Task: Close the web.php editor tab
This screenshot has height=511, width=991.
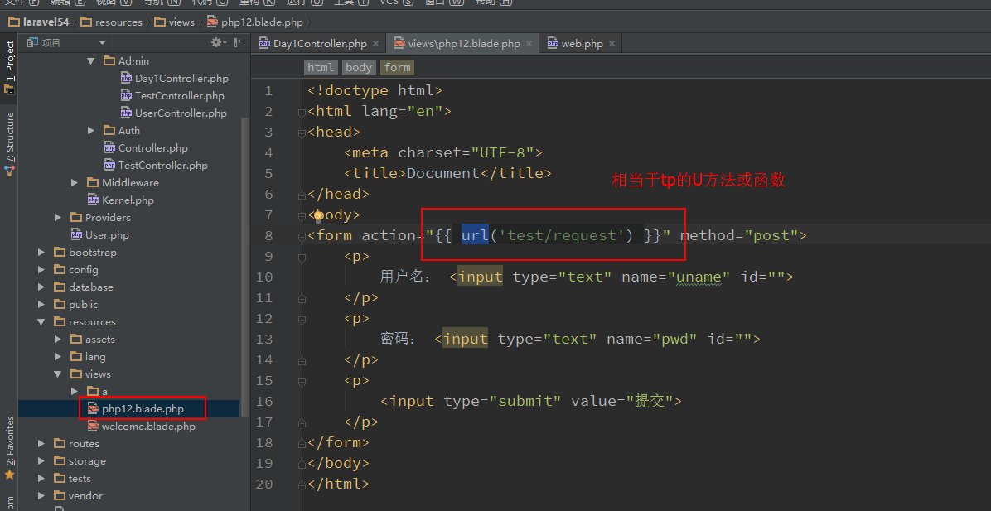Action: pos(612,44)
